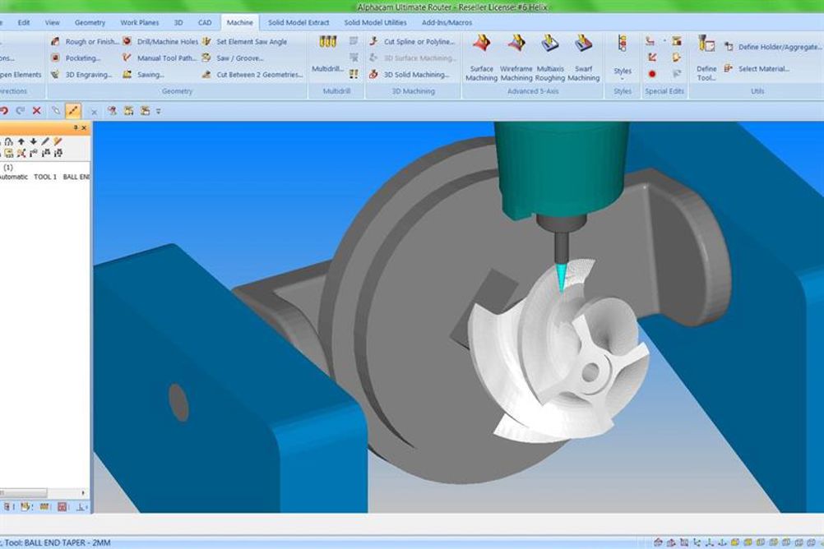Pin the left project panel
The width and height of the screenshot is (824, 549).
pos(76,127)
